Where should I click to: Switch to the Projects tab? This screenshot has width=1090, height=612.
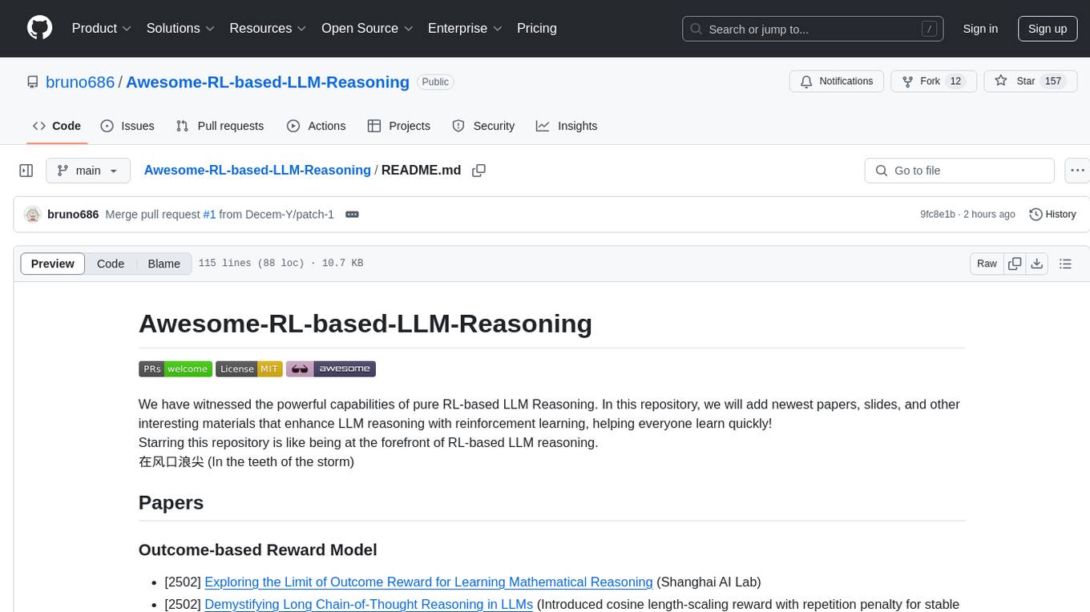click(x=399, y=126)
